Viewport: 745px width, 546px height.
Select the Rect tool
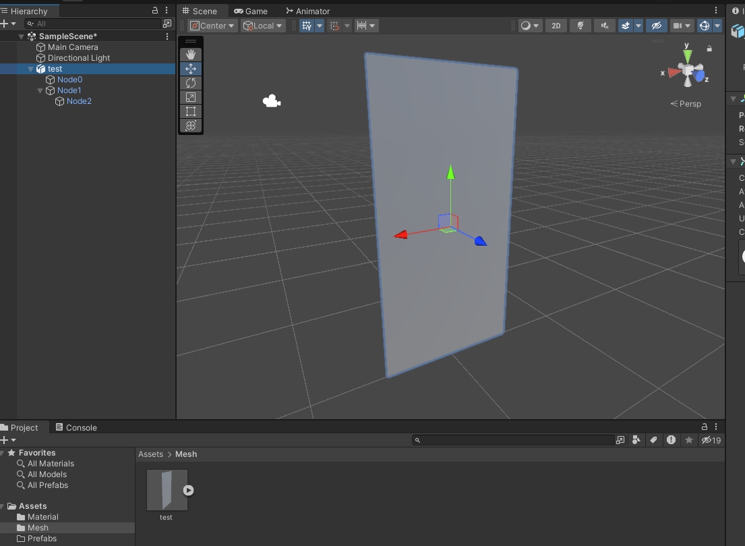pyautogui.click(x=191, y=112)
